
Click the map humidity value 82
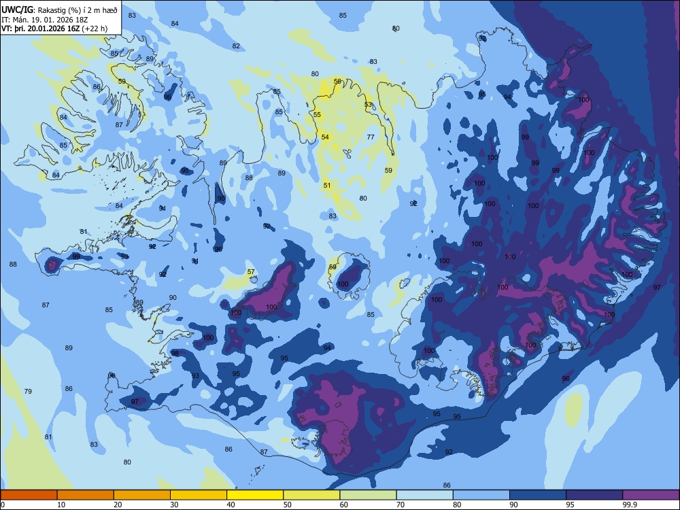236,46
